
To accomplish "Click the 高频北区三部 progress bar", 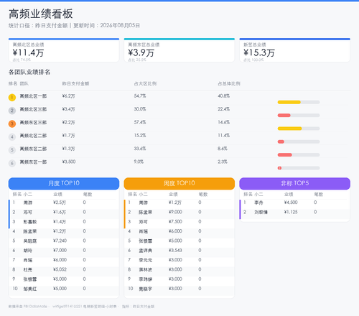I will (299, 116).
